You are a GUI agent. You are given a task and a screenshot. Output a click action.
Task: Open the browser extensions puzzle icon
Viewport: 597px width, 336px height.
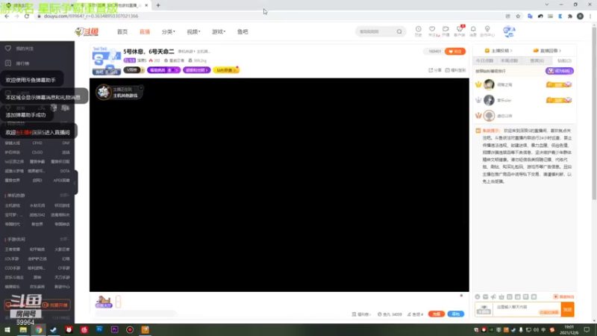pos(570,16)
